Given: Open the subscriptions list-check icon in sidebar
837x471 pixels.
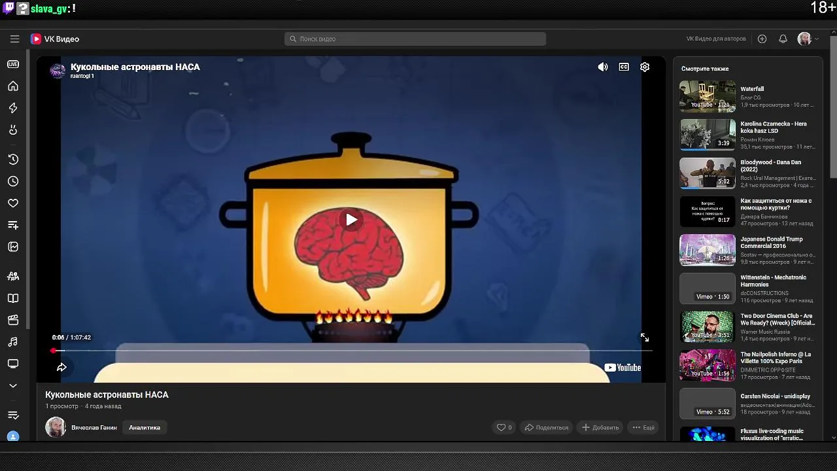Looking at the screenshot, I should pyautogui.click(x=13, y=415).
